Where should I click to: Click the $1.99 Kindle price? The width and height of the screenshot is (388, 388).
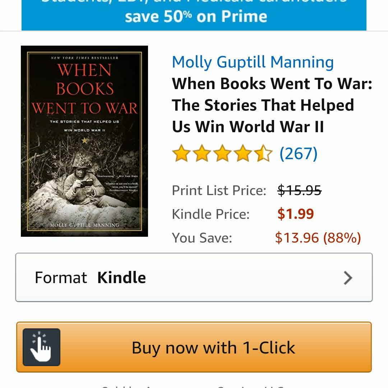point(295,214)
